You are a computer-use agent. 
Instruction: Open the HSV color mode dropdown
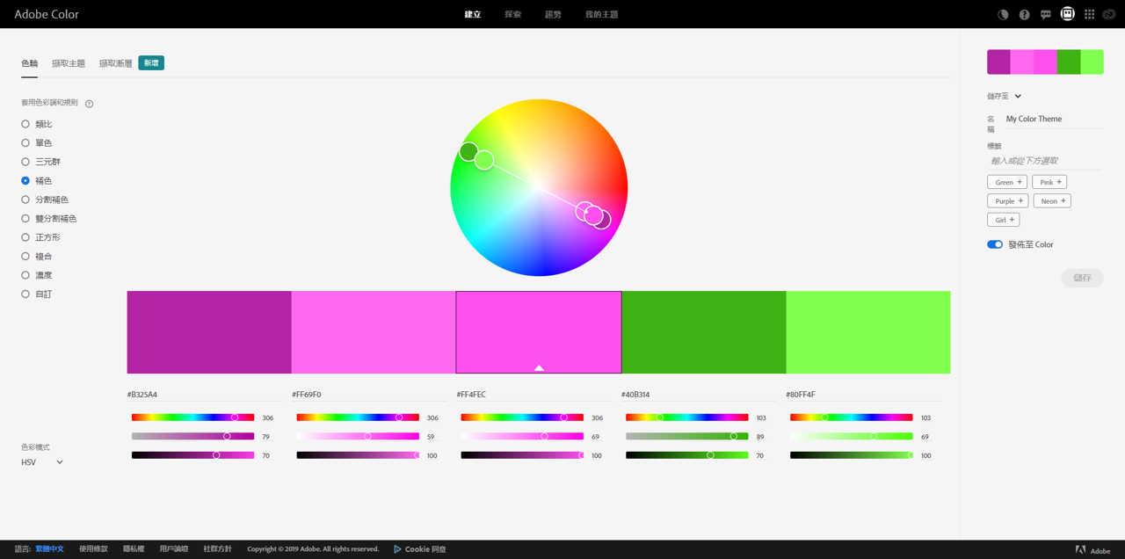click(x=42, y=462)
